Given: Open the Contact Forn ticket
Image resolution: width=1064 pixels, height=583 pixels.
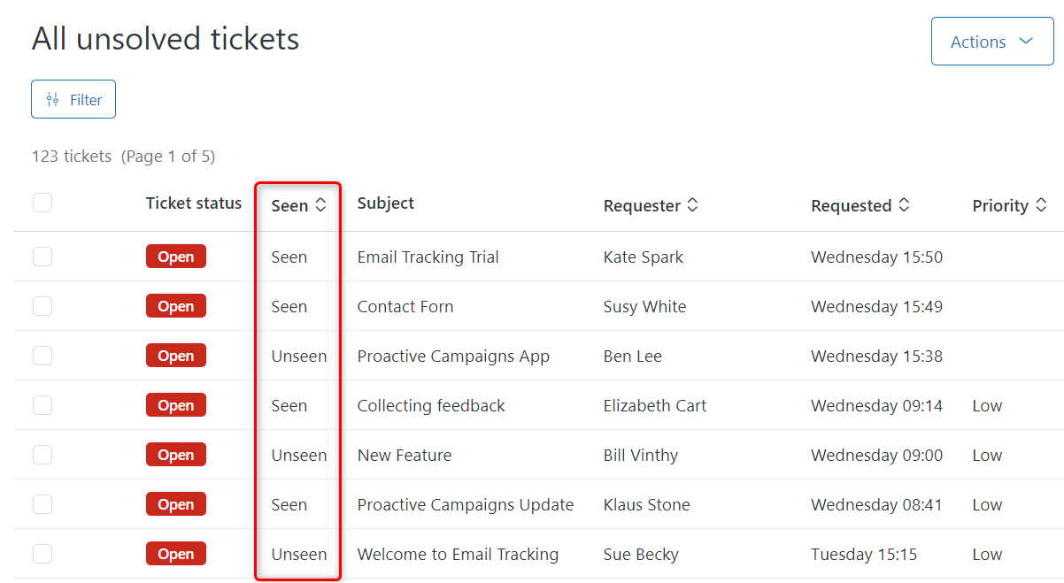Looking at the screenshot, I should 405,305.
